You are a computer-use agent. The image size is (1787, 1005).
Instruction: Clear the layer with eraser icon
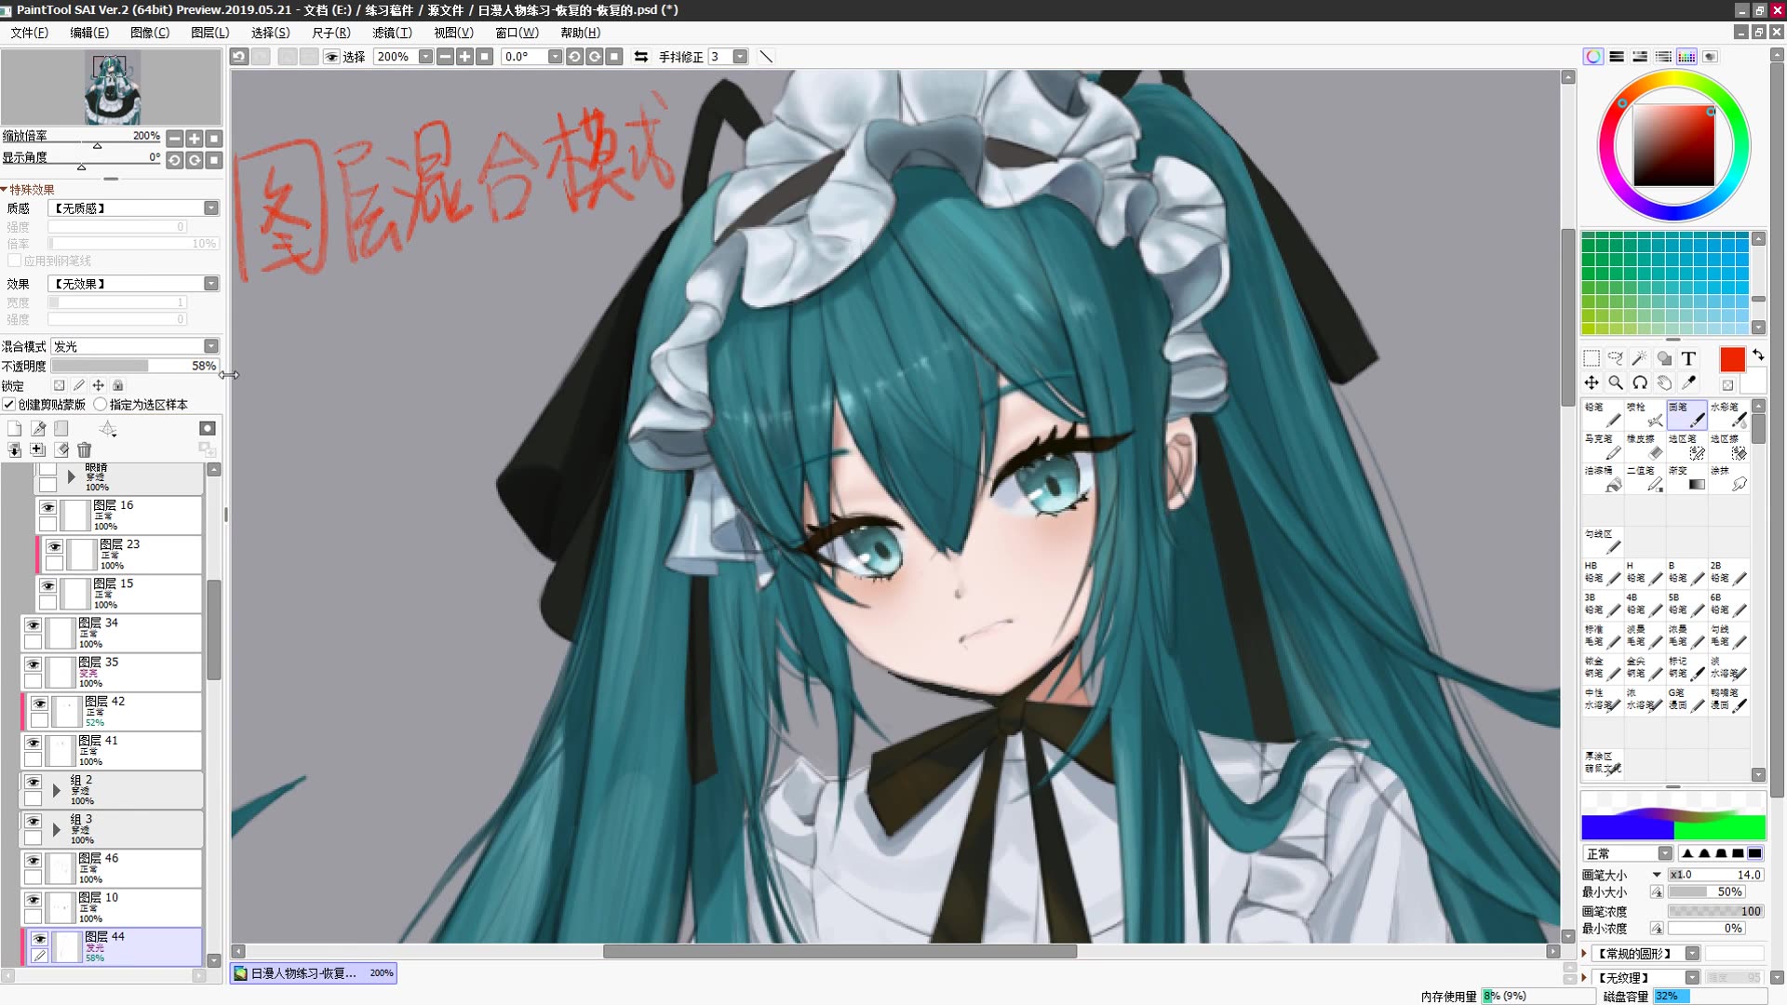61,449
